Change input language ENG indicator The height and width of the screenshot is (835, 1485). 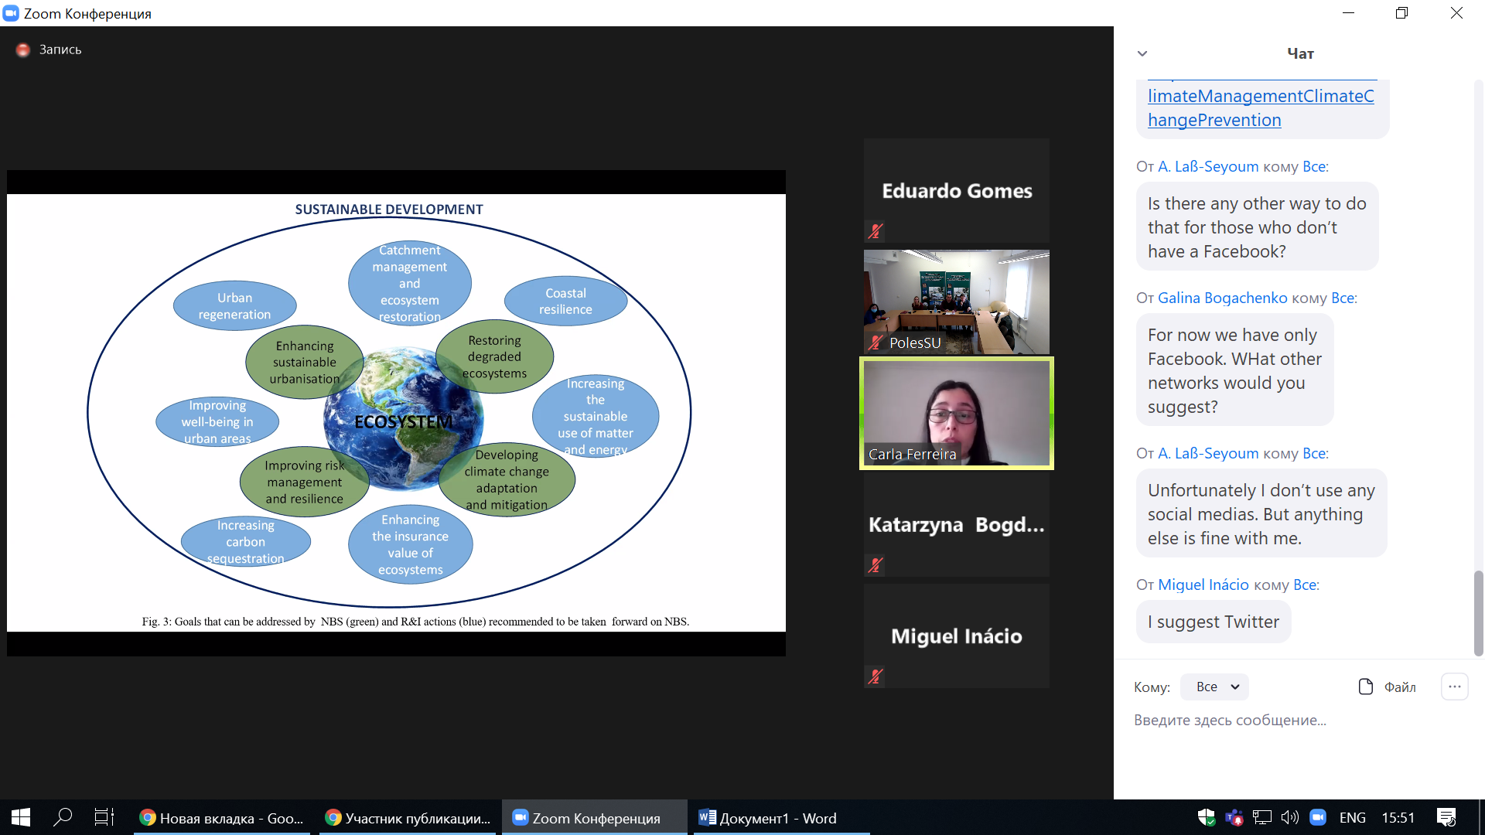[x=1353, y=817]
